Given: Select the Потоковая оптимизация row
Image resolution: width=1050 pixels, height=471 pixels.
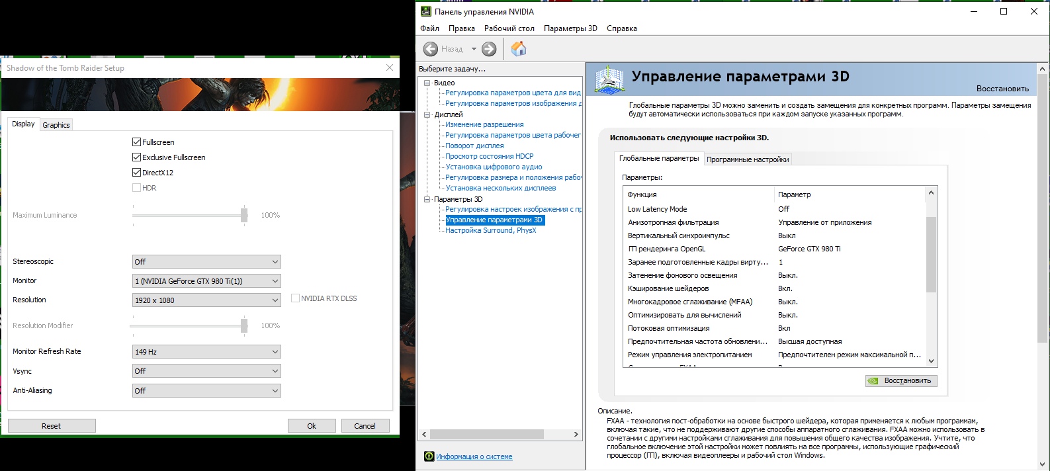Looking at the screenshot, I should (x=774, y=328).
